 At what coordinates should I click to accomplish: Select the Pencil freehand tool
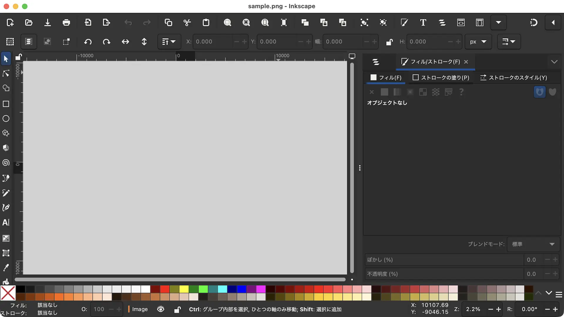tap(6, 193)
